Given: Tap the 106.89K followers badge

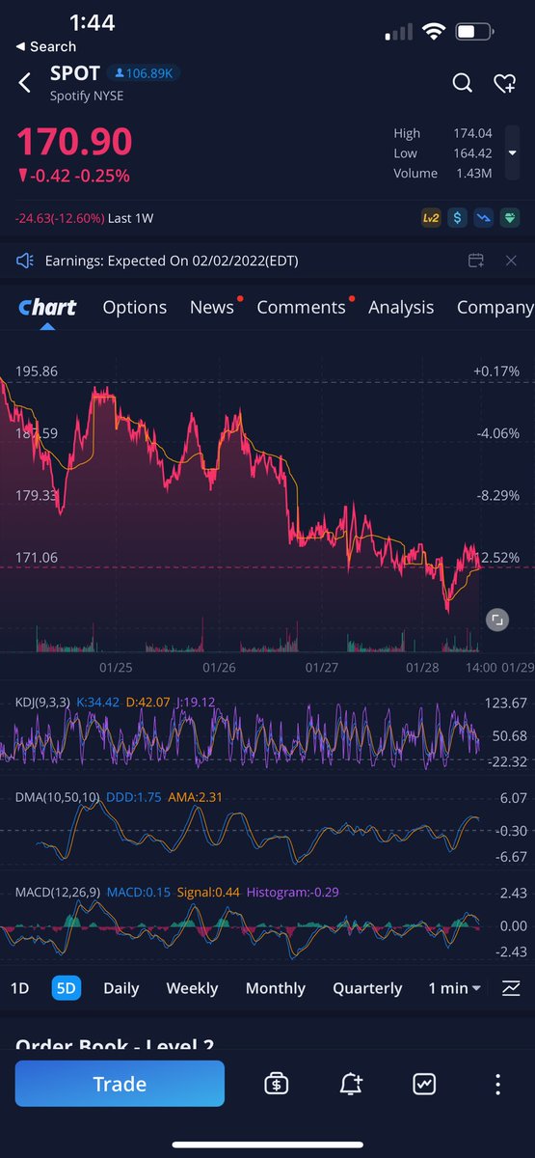Looking at the screenshot, I should pos(143,73).
